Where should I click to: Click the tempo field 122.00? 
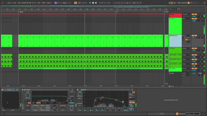click(x=24, y=3)
